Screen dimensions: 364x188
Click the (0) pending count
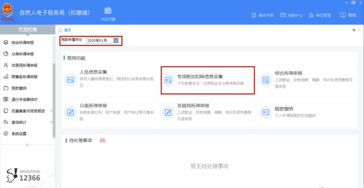[102, 140]
